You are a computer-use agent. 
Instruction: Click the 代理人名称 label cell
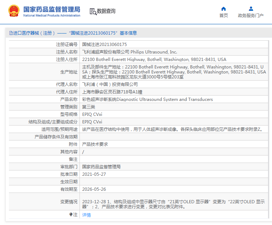click(44, 85)
